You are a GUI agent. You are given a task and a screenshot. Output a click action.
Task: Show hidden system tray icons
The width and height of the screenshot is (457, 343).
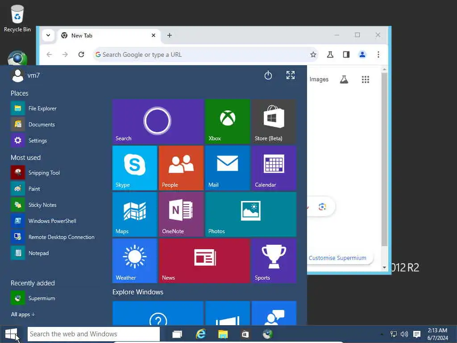(382, 334)
